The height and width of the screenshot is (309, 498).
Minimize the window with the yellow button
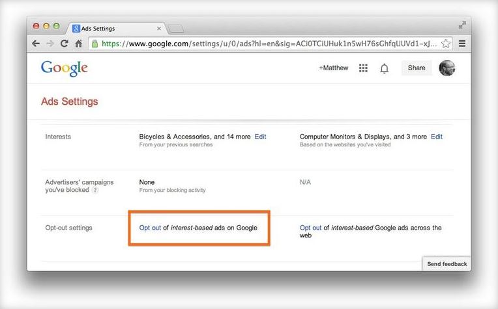click(46, 26)
